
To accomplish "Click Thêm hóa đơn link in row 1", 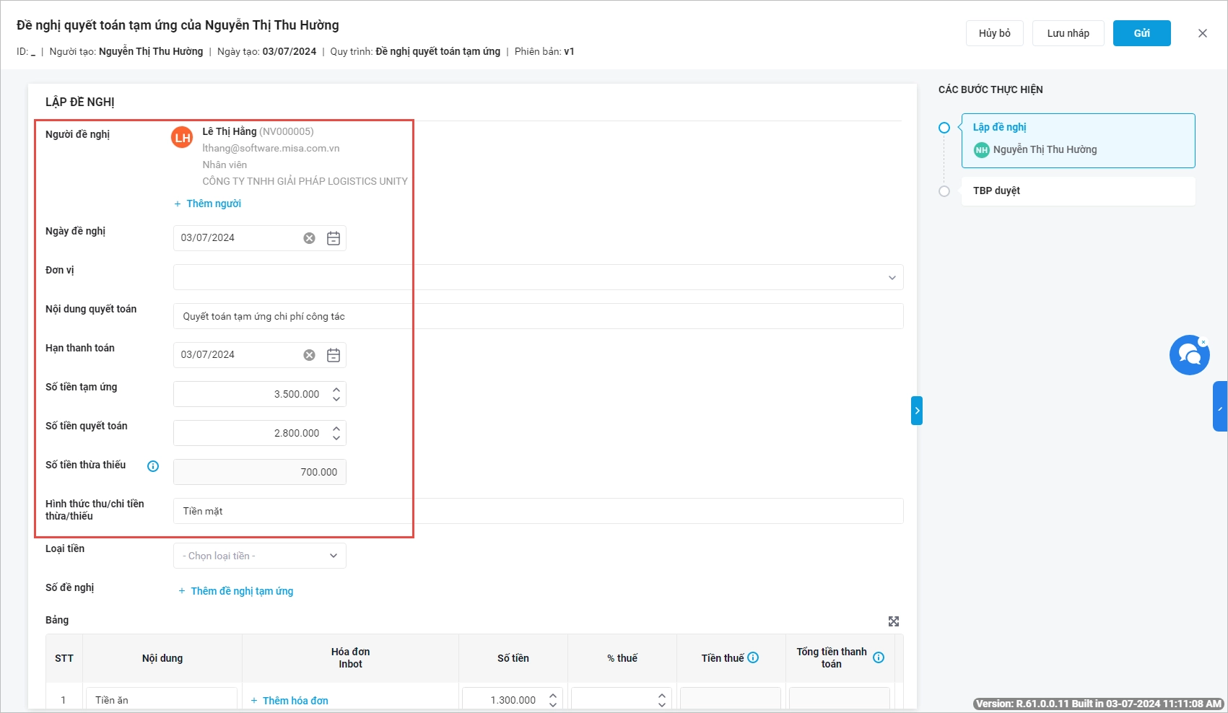I will click(x=289, y=701).
